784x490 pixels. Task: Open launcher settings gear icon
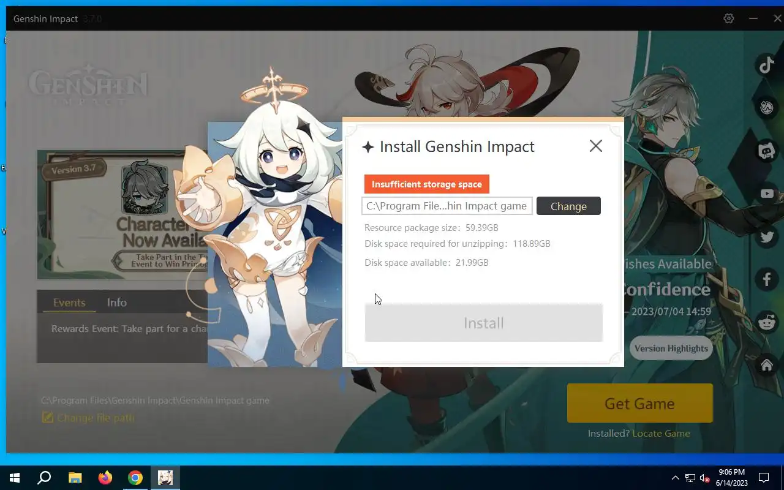click(728, 18)
